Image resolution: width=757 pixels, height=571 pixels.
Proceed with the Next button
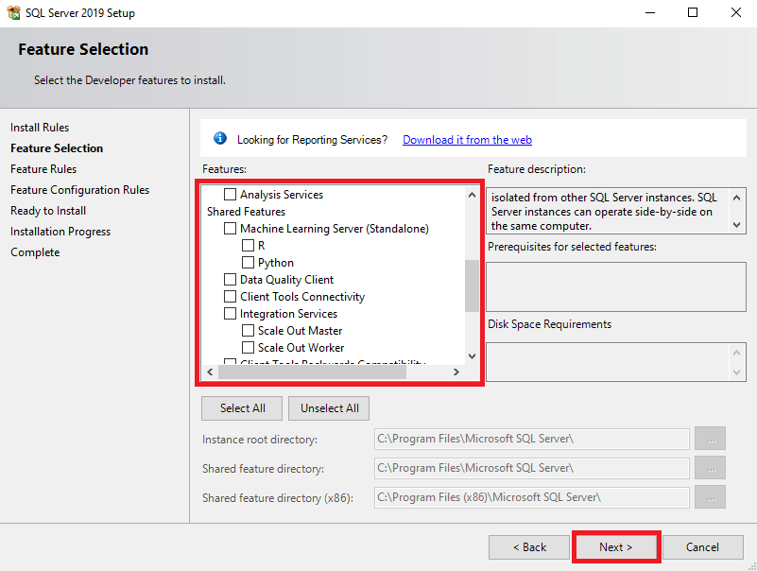[x=615, y=546]
